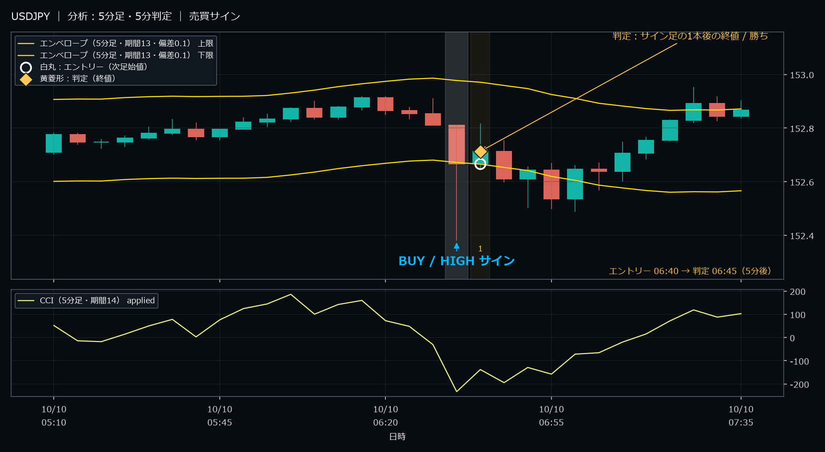Click price axis label 152.4
The height and width of the screenshot is (452, 825).
tap(801, 236)
